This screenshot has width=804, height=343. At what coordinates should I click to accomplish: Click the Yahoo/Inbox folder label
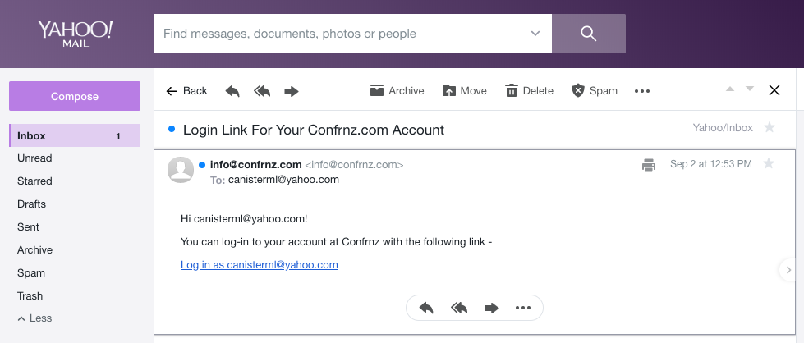[x=723, y=128]
